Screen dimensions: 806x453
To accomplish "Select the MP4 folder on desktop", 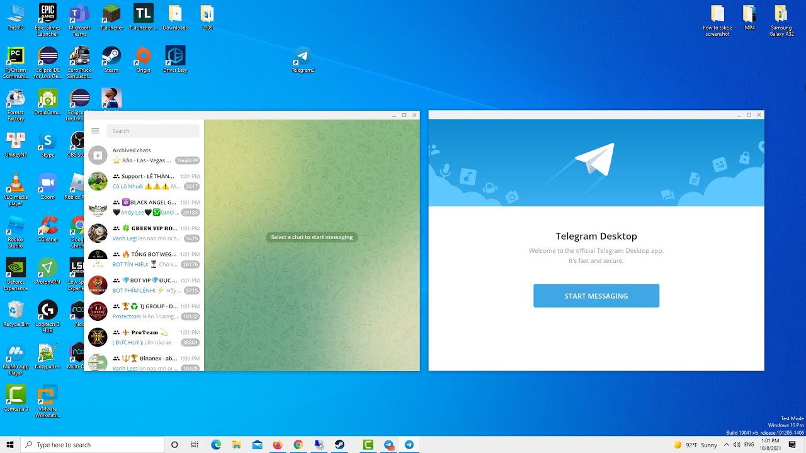I will (x=749, y=17).
